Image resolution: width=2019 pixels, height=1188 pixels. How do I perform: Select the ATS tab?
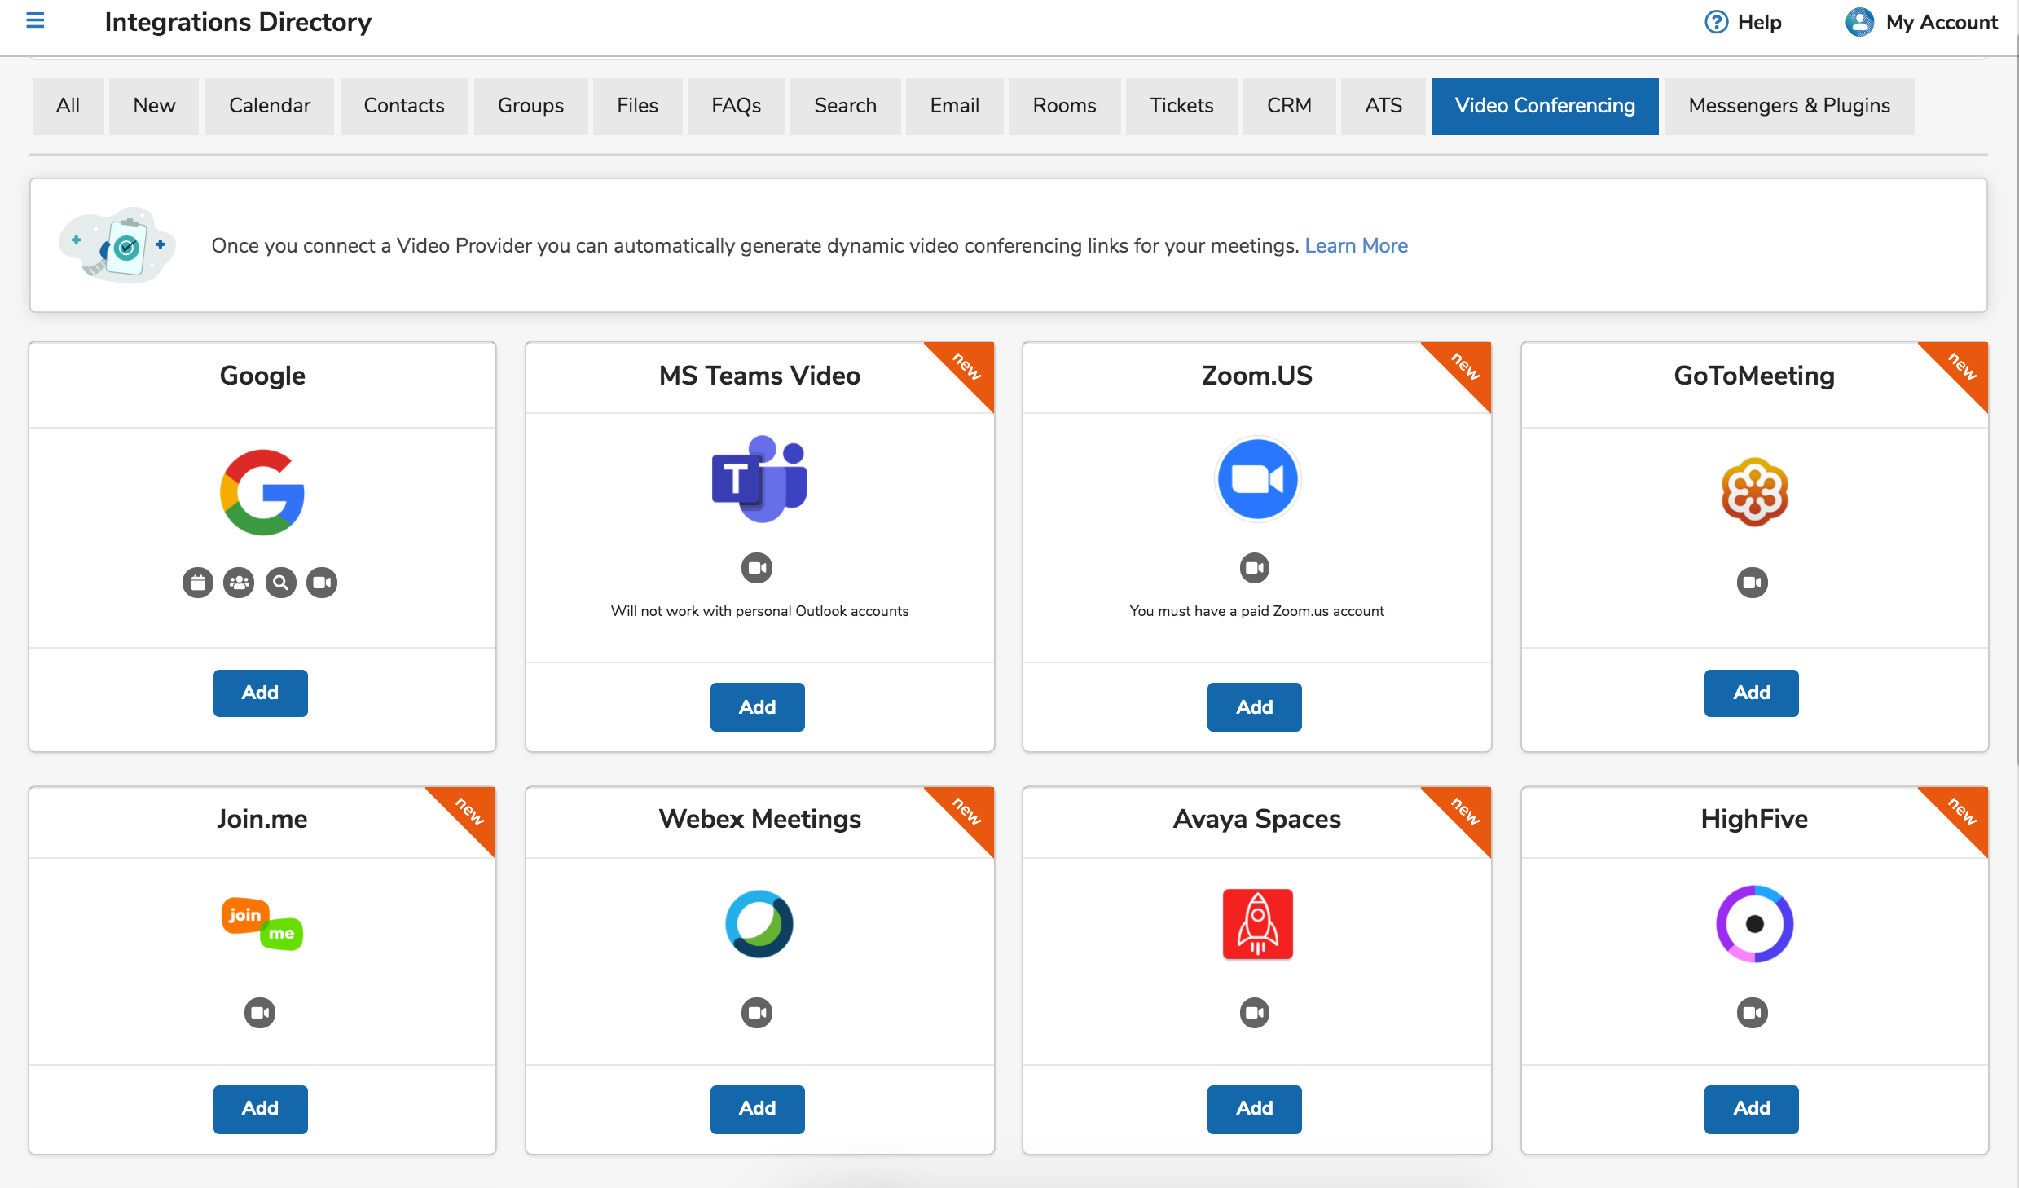[1384, 106]
